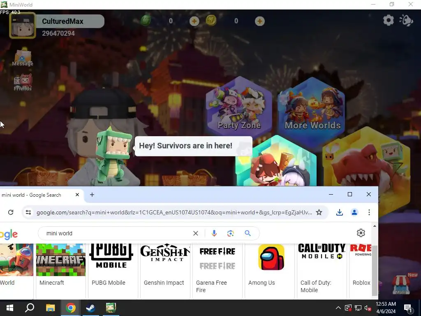The image size is (421, 316).
Task: Open the Windows Start menu
Action: click(x=10, y=308)
